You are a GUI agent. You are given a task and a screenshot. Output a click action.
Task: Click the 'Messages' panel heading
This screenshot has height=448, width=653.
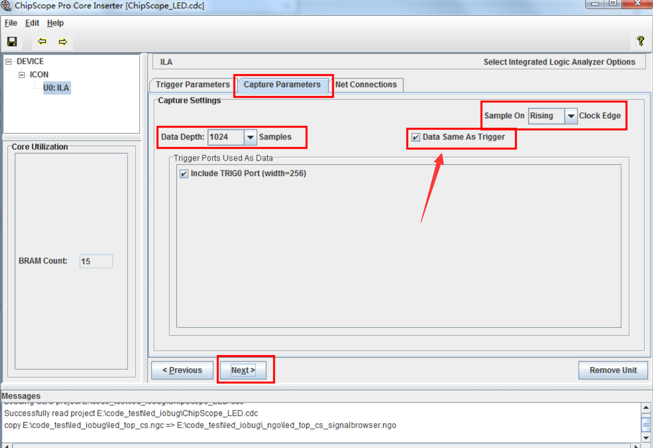(x=21, y=396)
